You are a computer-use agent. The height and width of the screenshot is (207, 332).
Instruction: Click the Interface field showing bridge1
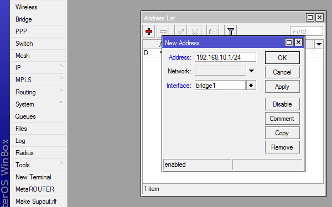coord(220,85)
